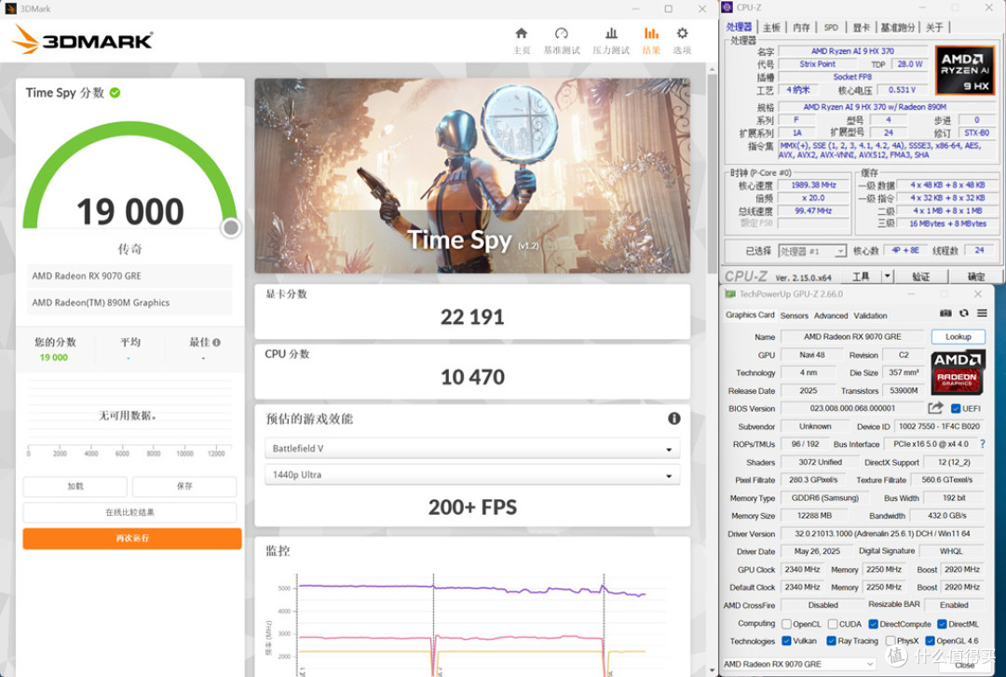Image resolution: width=1006 pixels, height=677 pixels.
Task: Switch to CPU-Z 主板 tab
Action: (772, 27)
